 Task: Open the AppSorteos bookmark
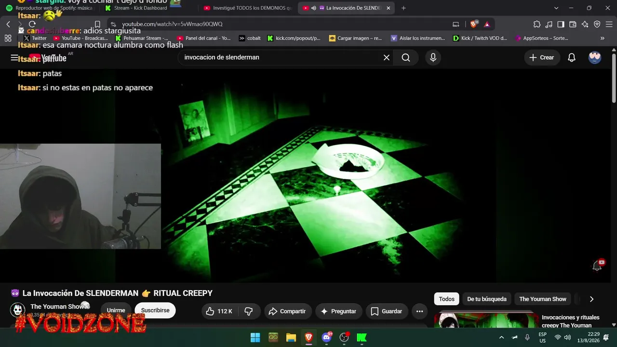(x=542, y=38)
